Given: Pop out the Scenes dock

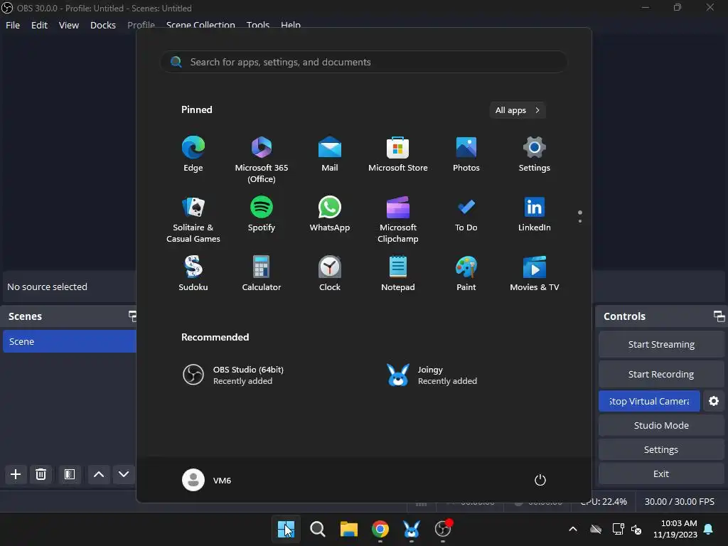Looking at the screenshot, I should (x=132, y=316).
